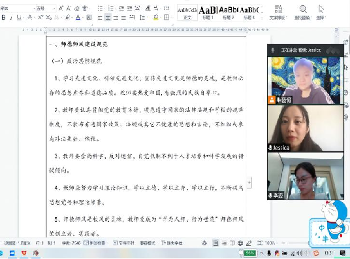Open WPS app from the taskbar
Image resolution: width=350 pixels, height=259 pixels.
point(24,253)
